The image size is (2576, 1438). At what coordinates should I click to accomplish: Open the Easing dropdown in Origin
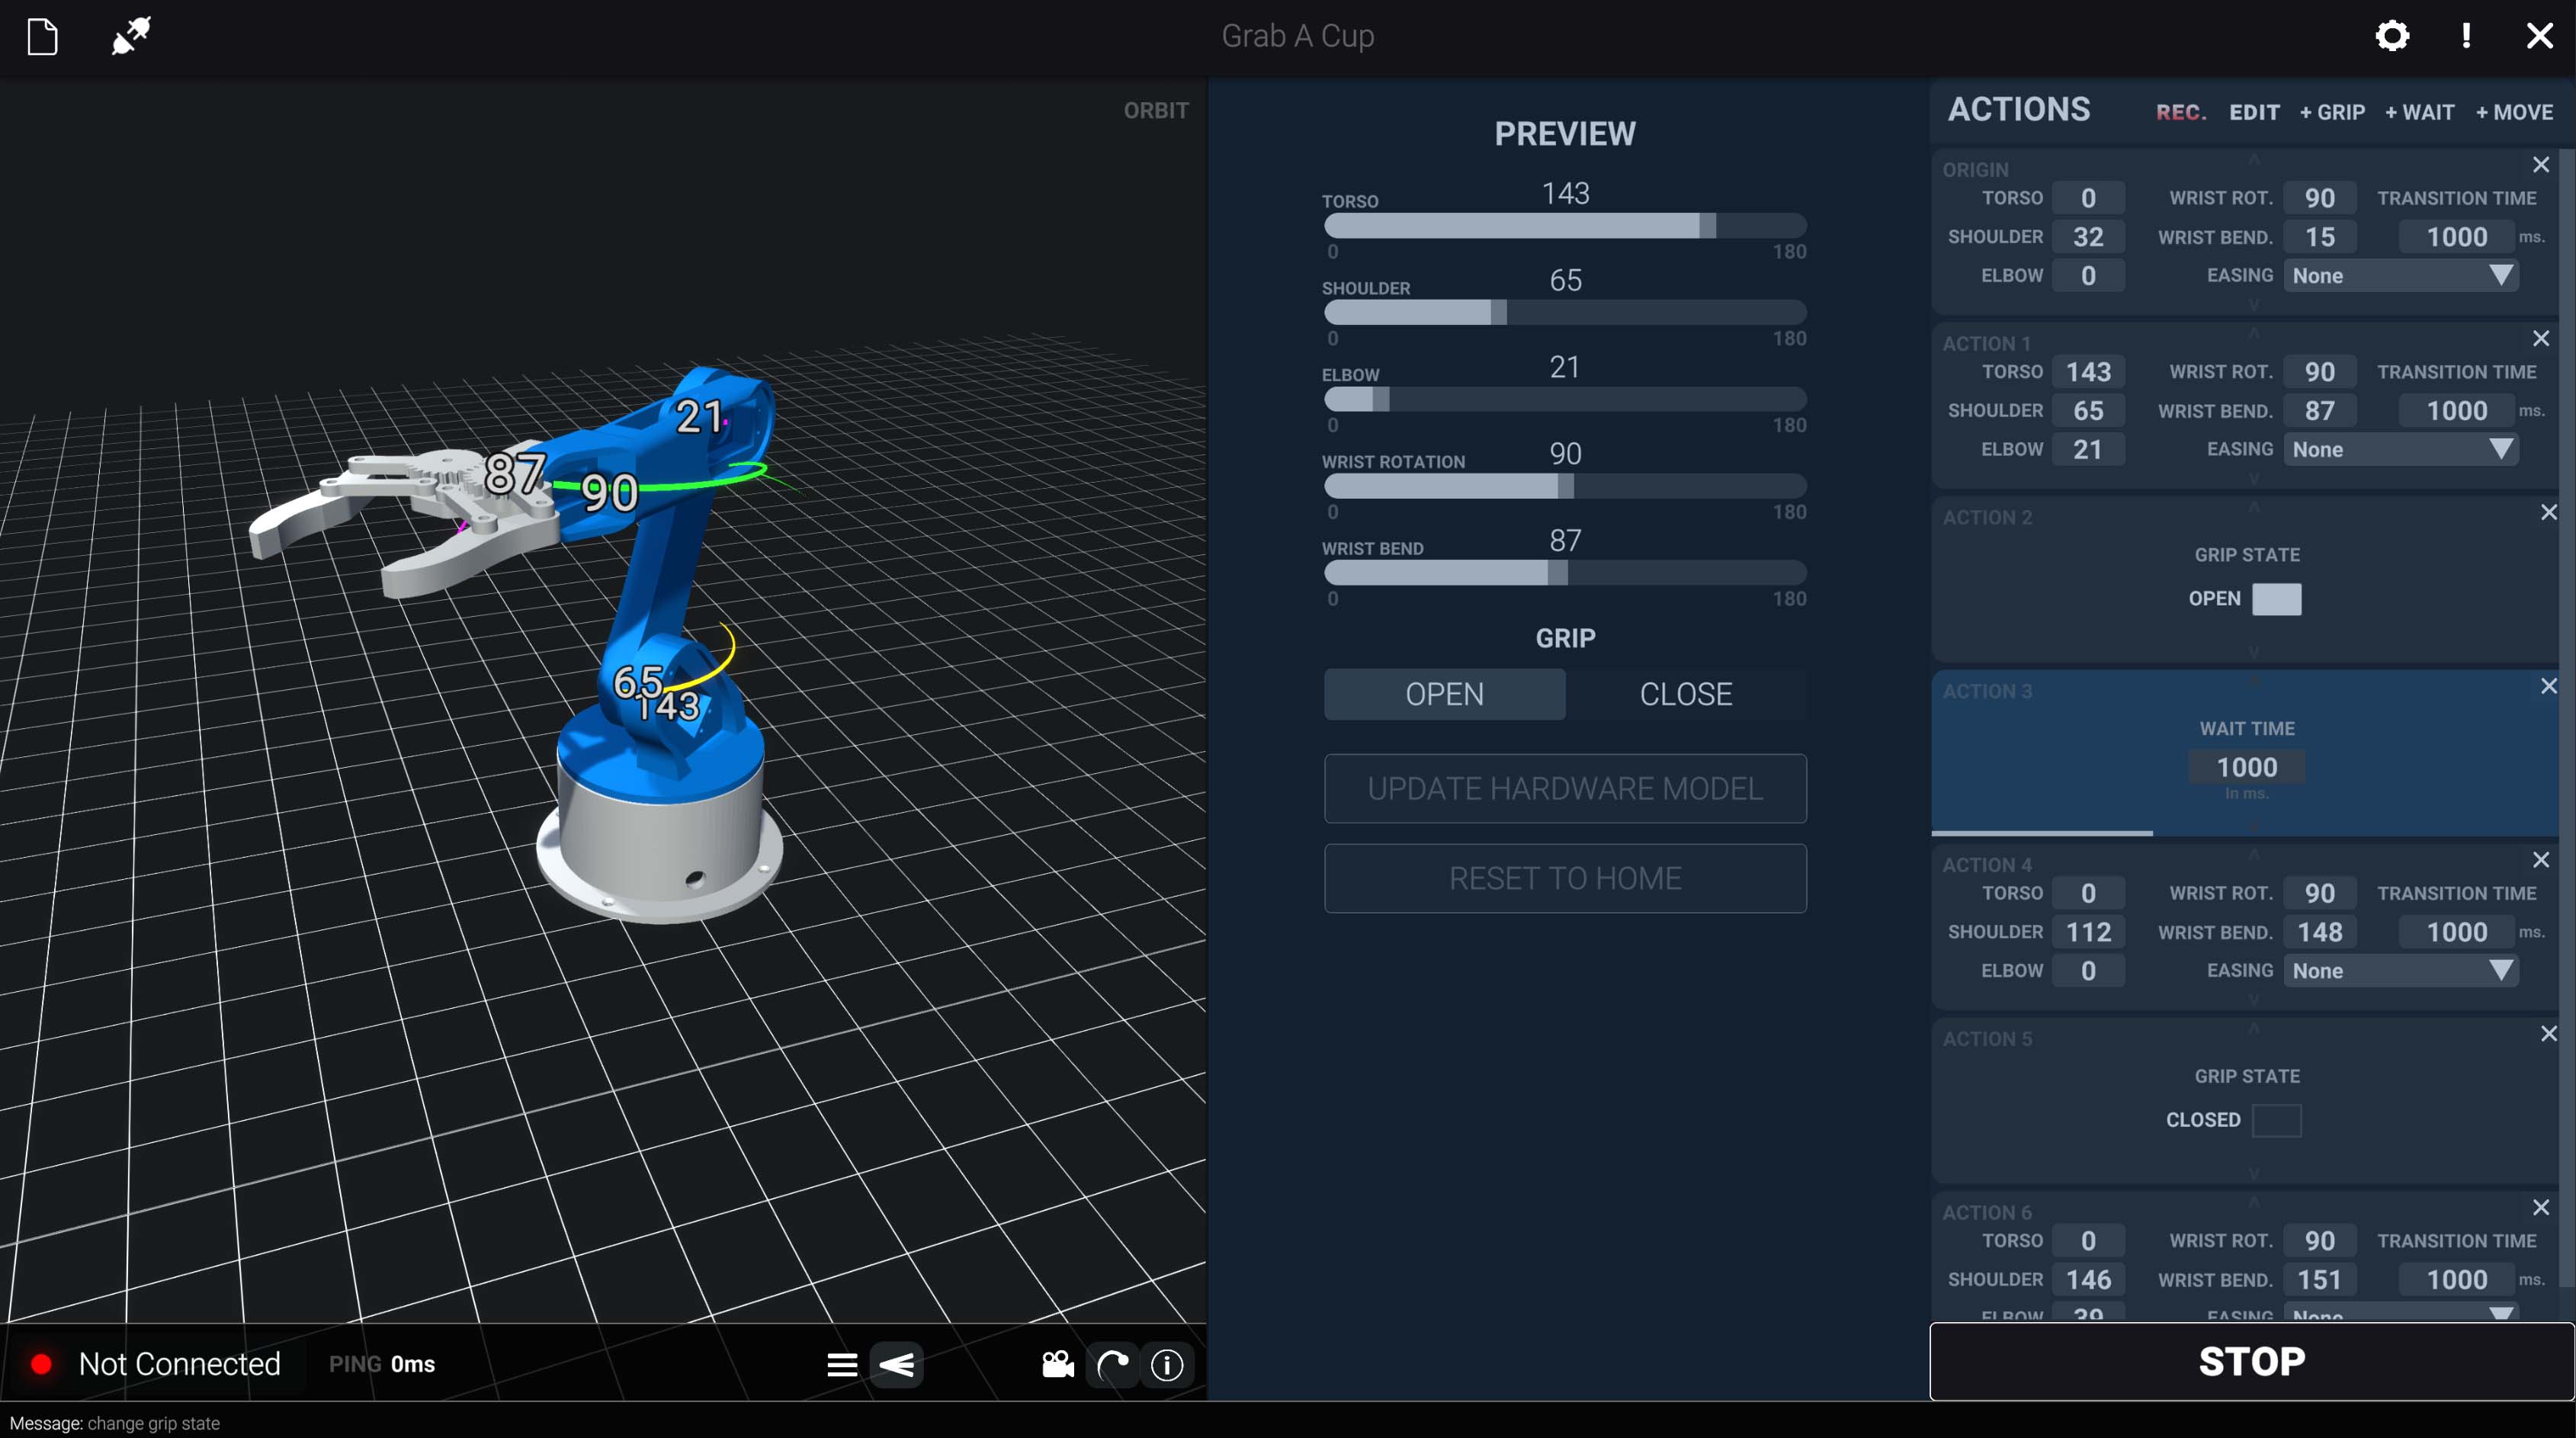[2400, 275]
